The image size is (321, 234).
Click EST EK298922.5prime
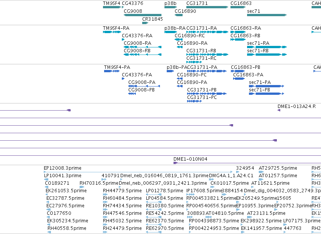pyautogui.click(x=261, y=221)
